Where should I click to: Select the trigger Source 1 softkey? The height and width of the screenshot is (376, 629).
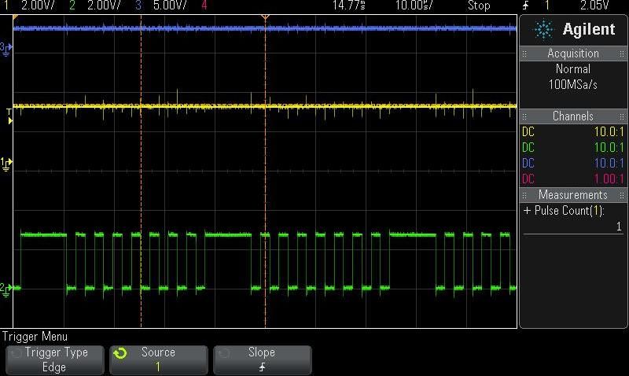(x=159, y=360)
